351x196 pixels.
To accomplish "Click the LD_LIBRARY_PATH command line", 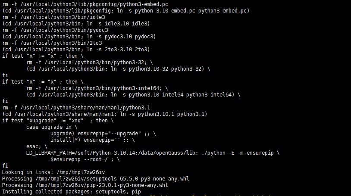I will pyautogui.click(x=153, y=153).
